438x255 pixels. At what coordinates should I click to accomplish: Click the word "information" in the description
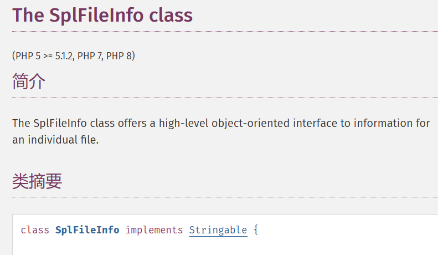tap(382, 123)
